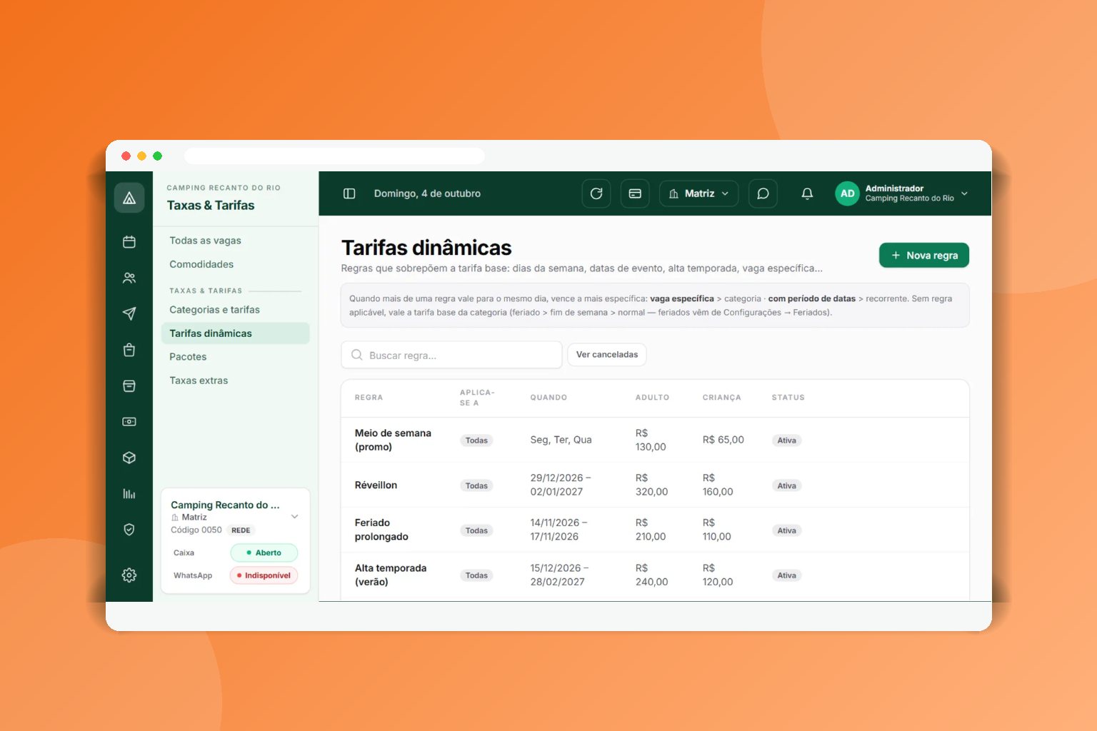Screen dimensions: 1097x731
Task: Click the AD user avatar
Action: pos(847,193)
